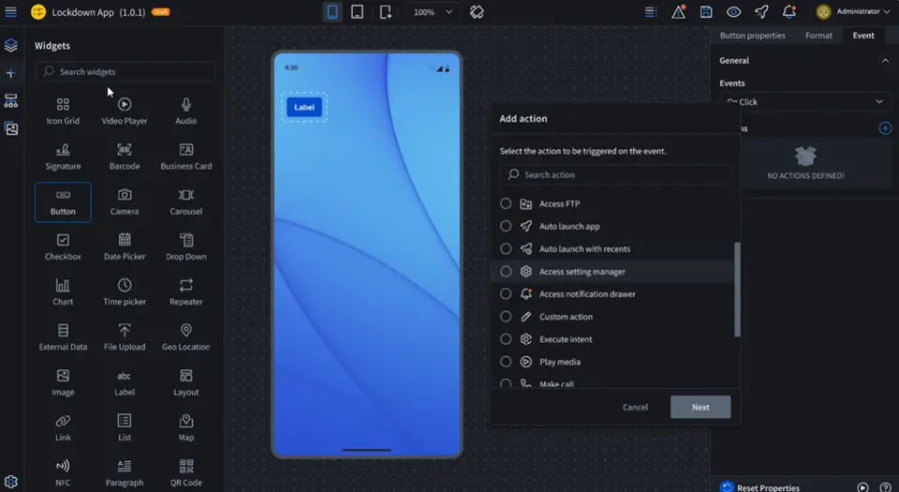Select the Access FTP radio button
Screen dimensions: 899x492
point(506,204)
